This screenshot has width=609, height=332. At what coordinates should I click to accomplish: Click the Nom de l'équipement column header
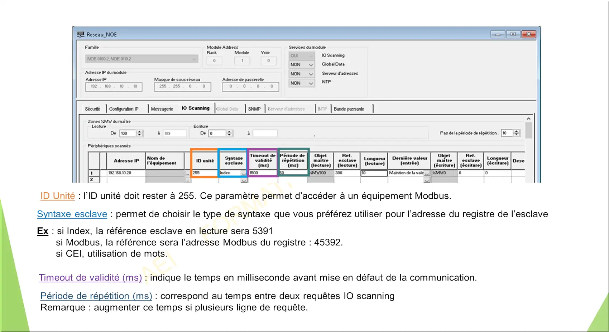click(x=165, y=161)
